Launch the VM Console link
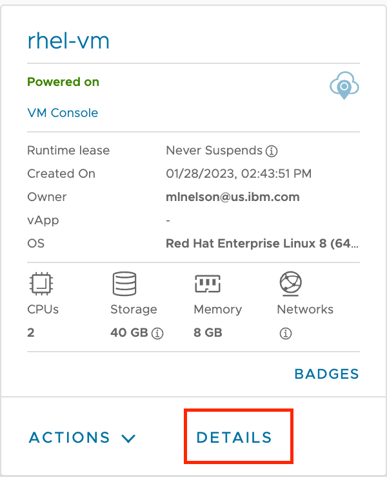Screen dimensions: 387x477 pyautogui.click(x=63, y=112)
